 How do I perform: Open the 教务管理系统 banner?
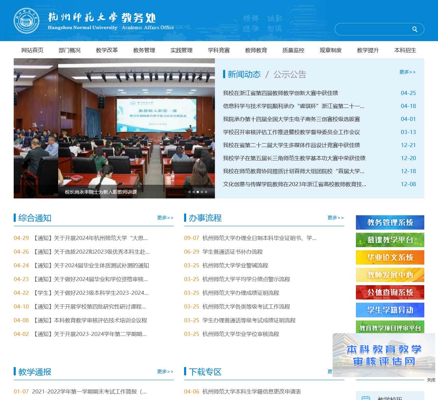(x=390, y=222)
